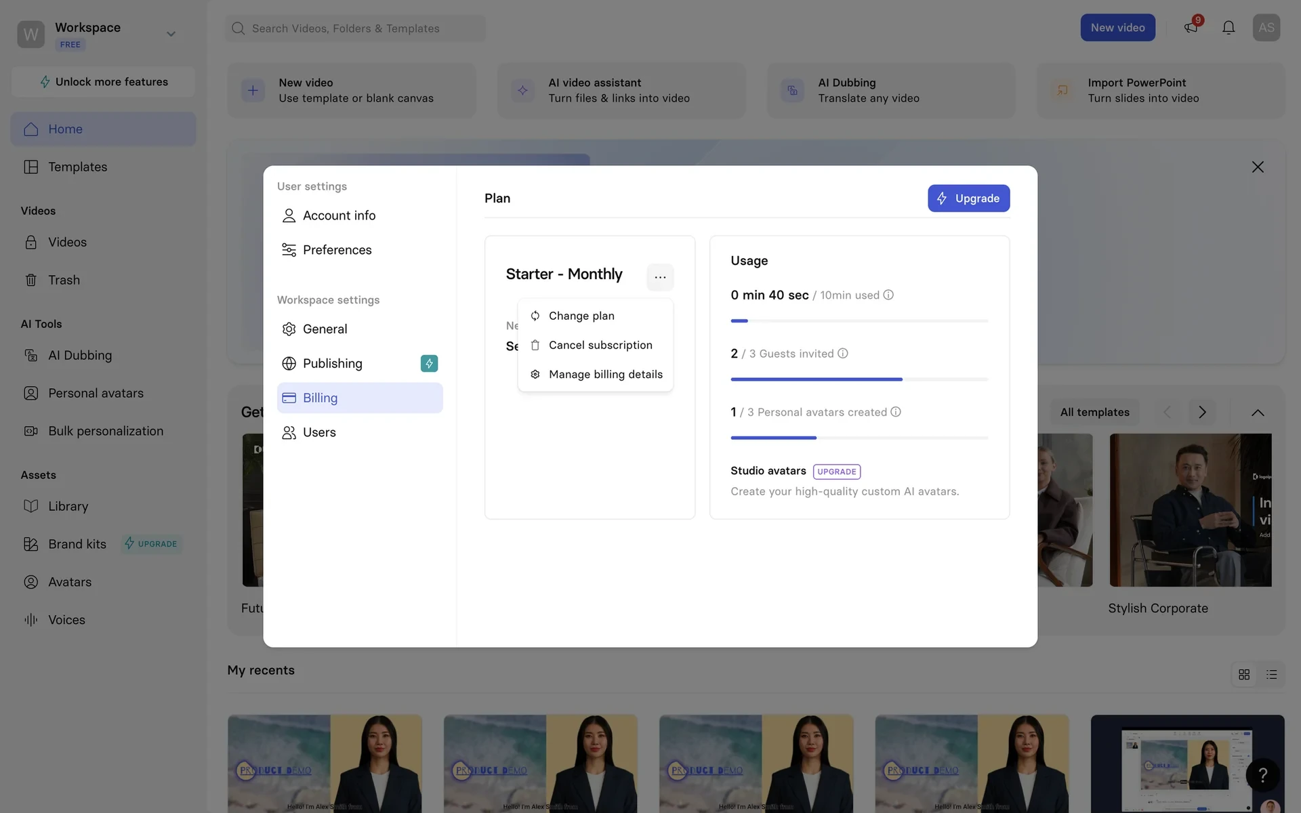Click the Workspace W logo icon
Viewport: 1301px width, 813px height.
pyautogui.click(x=31, y=34)
